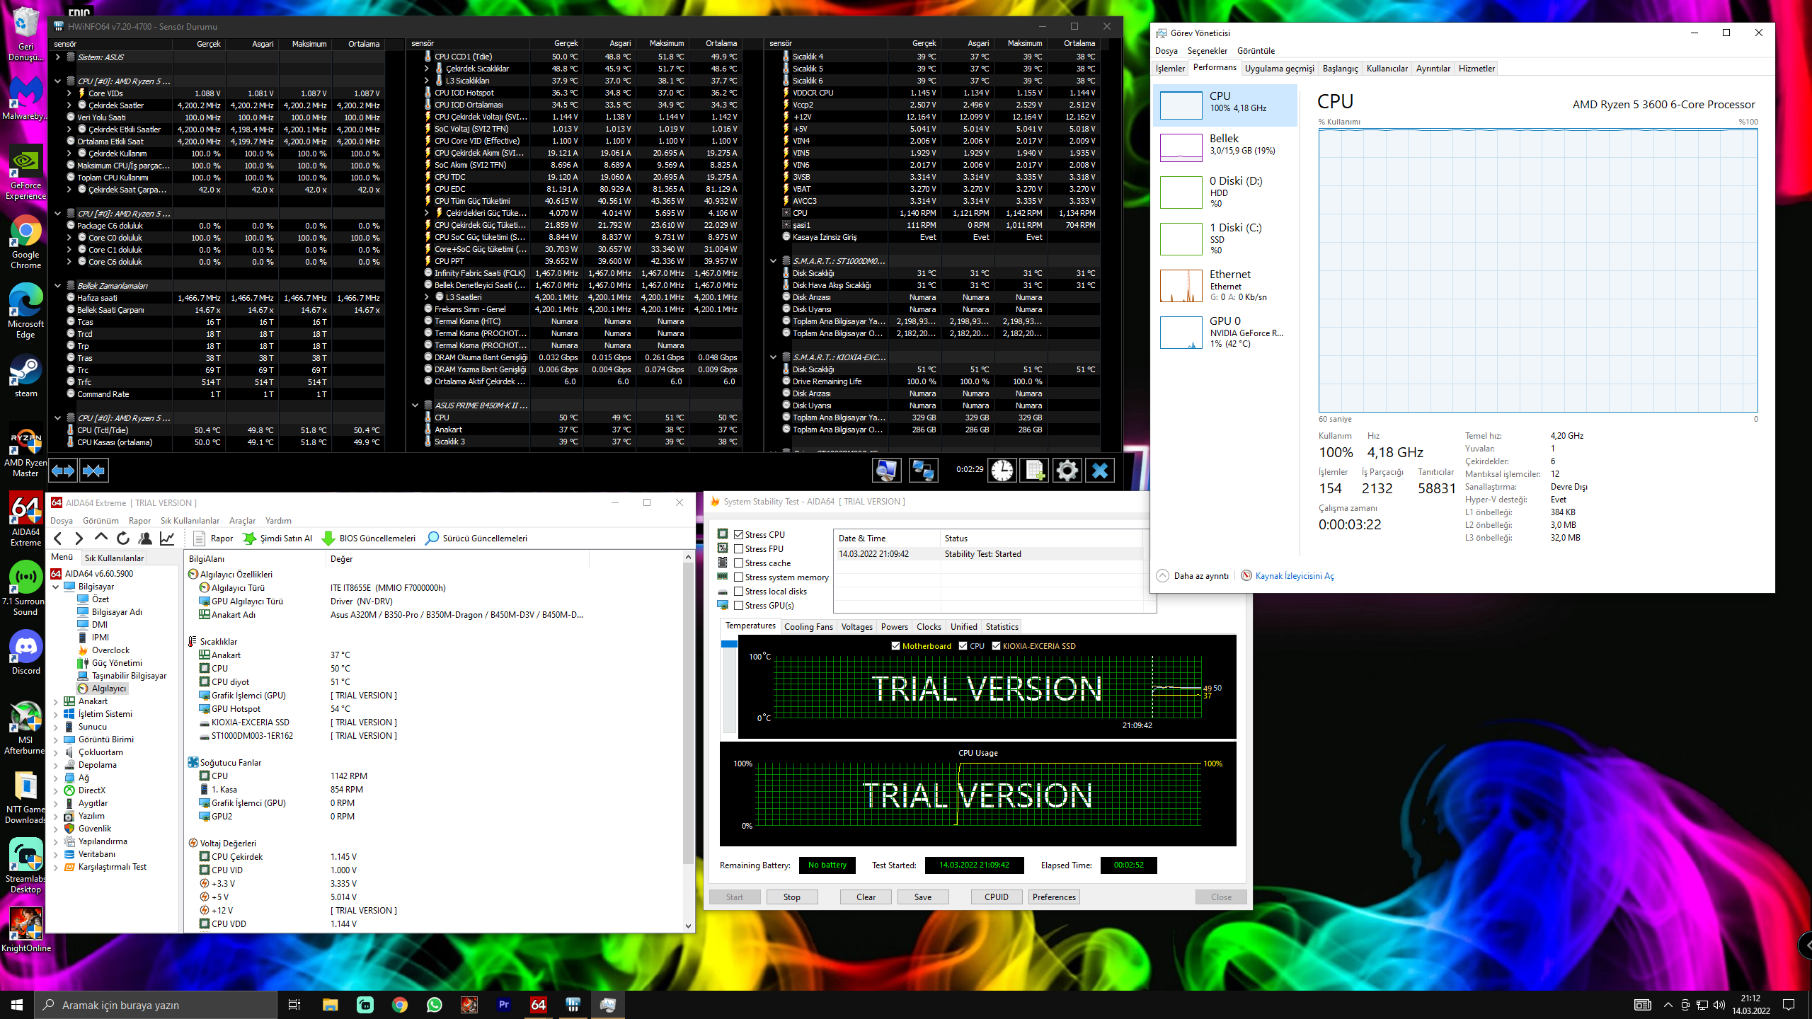Open Discord desktop icon
This screenshot has width=1812, height=1019.
point(25,652)
